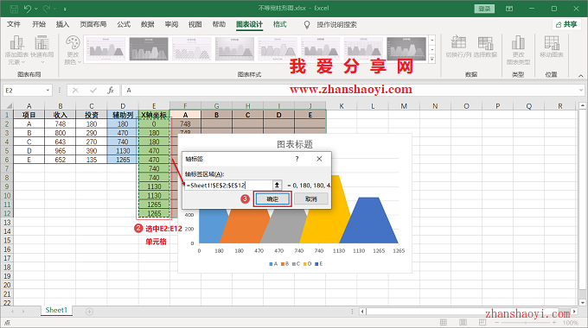Click the 收入 header cell
588x328 pixels.
click(60, 115)
